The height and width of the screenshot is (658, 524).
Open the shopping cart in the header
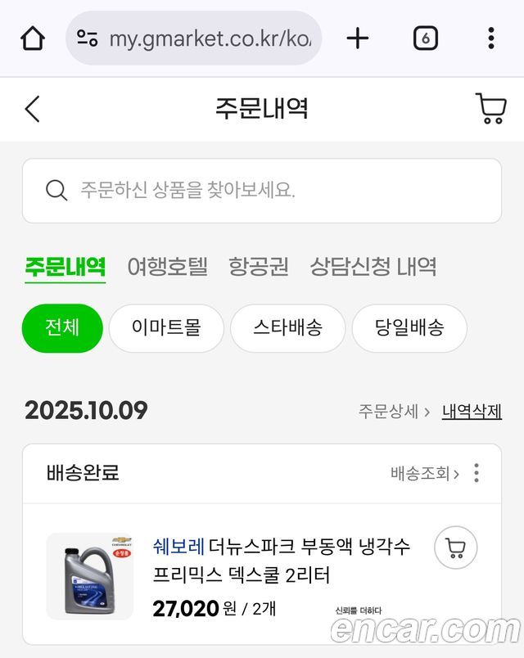(x=490, y=109)
